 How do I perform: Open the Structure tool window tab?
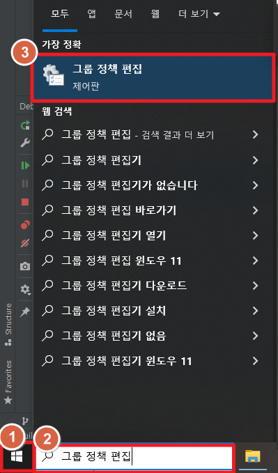(x=8, y=324)
